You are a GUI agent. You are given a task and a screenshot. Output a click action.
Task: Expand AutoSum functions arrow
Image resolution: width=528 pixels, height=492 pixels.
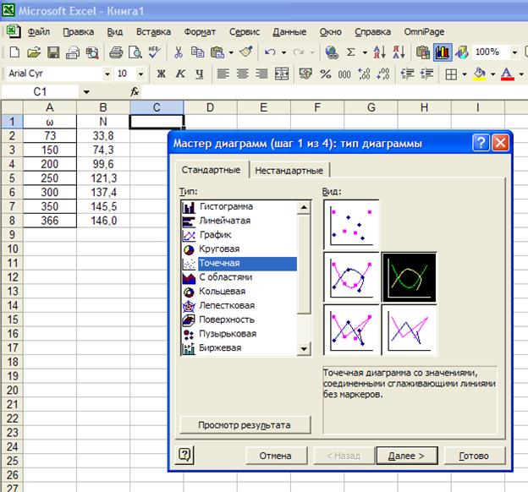click(365, 52)
